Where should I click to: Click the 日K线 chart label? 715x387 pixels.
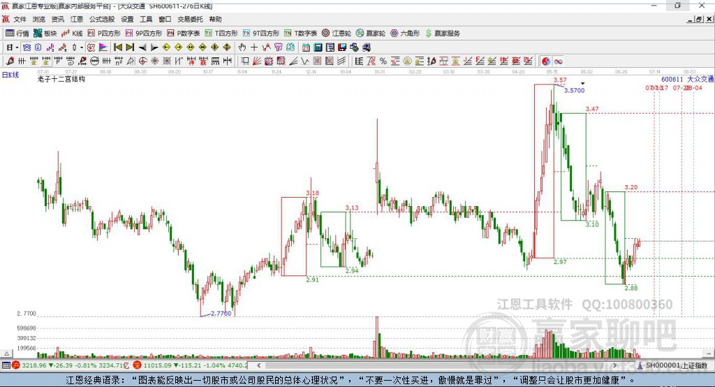pos(10,75)
